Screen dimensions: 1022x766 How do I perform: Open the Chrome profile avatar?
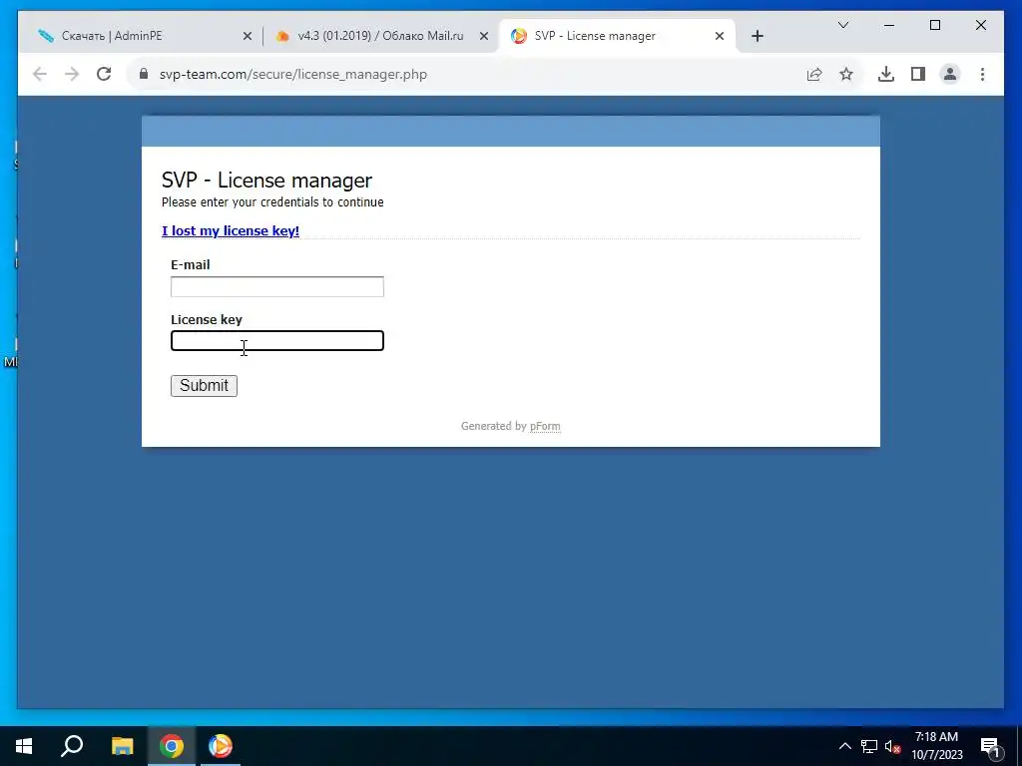click(950, 74)
